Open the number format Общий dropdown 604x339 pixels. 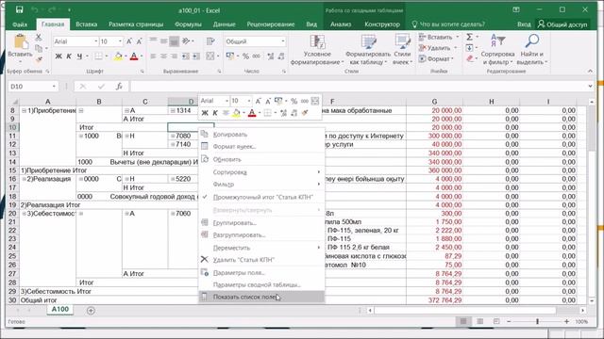tap(283, 41)
